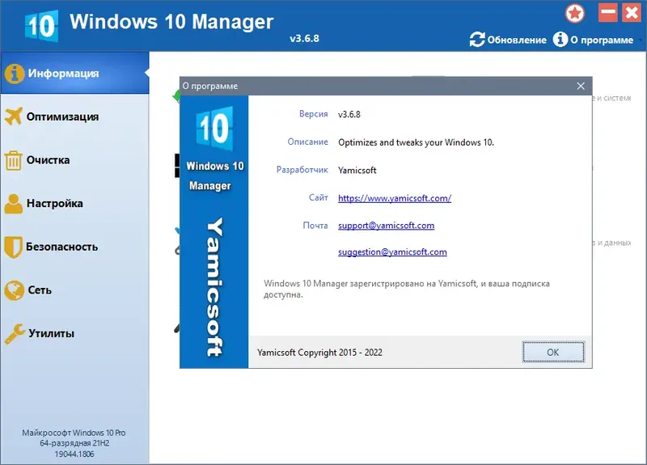Click the description text Optimizes and tweaks
647x465 pixels.
coord(416,142)
